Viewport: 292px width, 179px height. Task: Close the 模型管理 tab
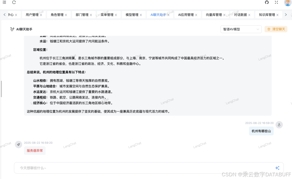pyautogui.click(x=141, y=15)
